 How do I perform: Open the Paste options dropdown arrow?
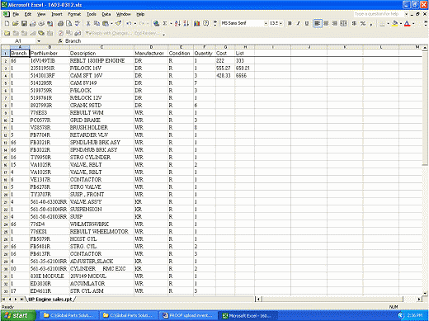pyautogui.click(x=111, y=24)
